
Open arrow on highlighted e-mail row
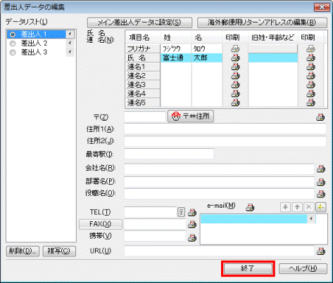click(x=311, y=219)
